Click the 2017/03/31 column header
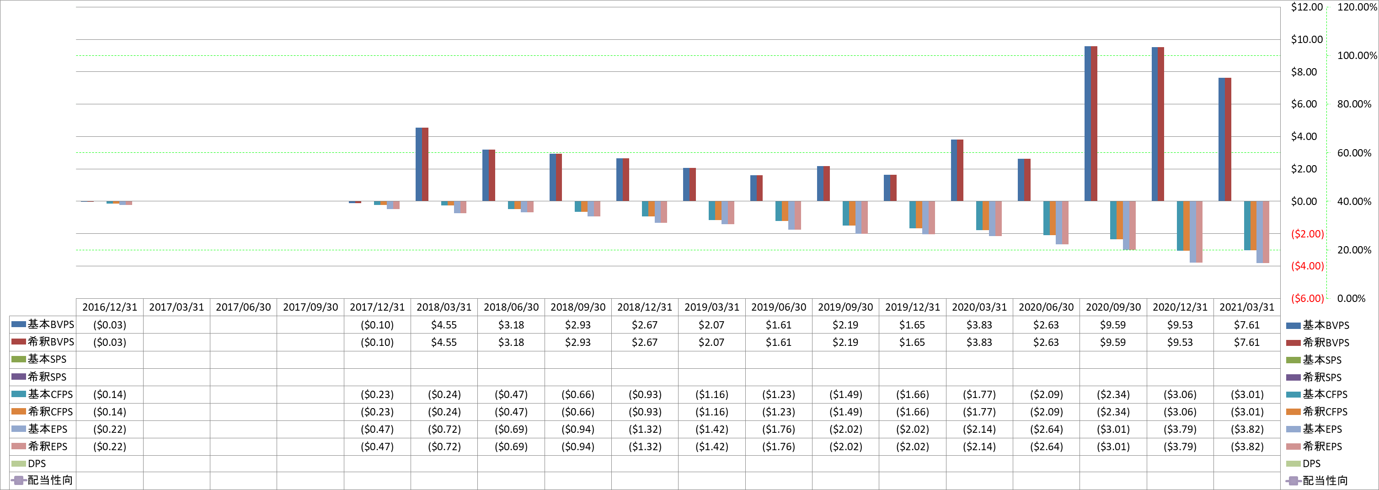The width and height of the screenshot is (1379, 490). tap(176, 307)
